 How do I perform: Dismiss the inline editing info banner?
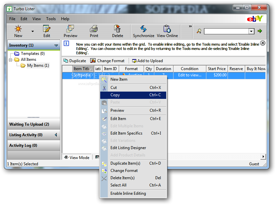[263, 43]
